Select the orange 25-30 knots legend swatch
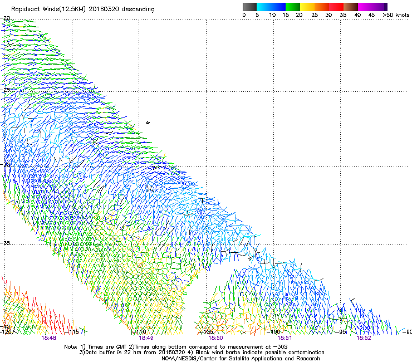Viewport: 412px width, 362px height. click(322, 7)
